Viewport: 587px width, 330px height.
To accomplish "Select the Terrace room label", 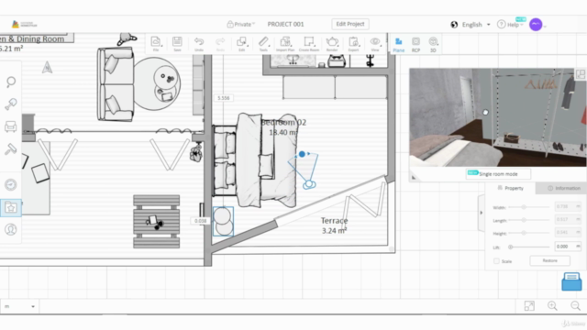I will click(334, 221).
